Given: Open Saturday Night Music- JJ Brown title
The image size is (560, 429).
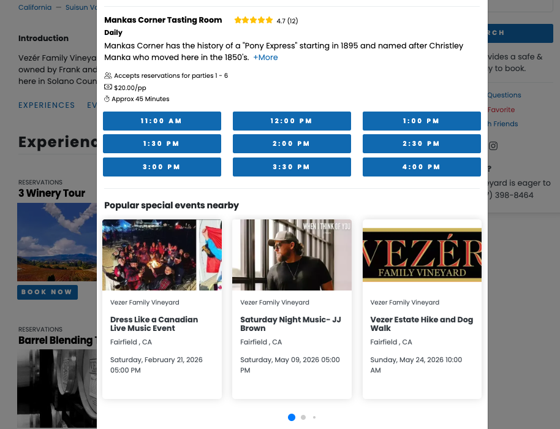Looking at the screenshot, I should pos(290,324).
